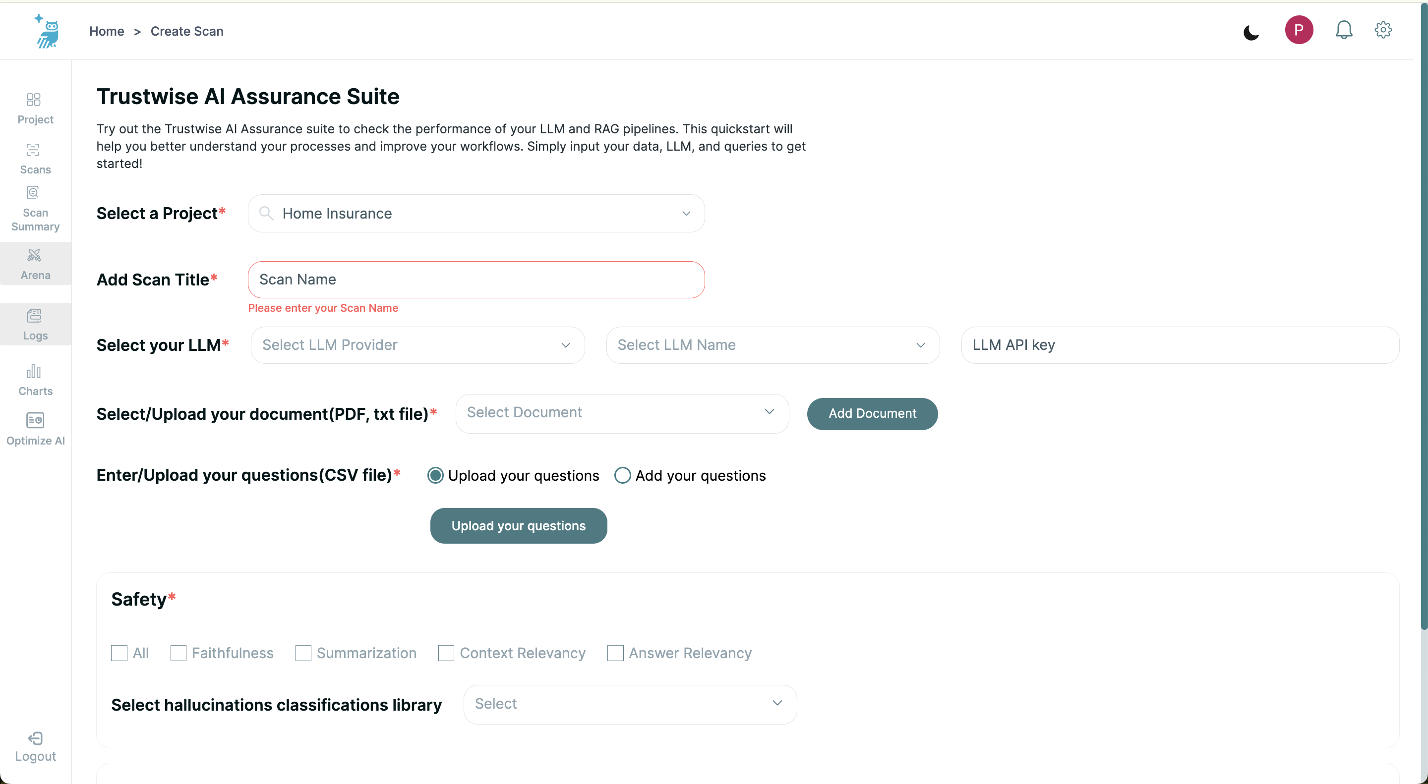
Task: Open the Charts sidebar icon
Action: click(x=34, y=380)
